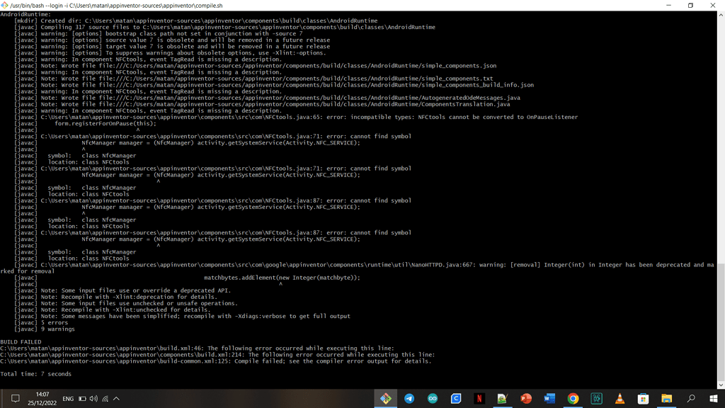
Task: Open the blue C app on the taskbar
Action: click(457, 397)
